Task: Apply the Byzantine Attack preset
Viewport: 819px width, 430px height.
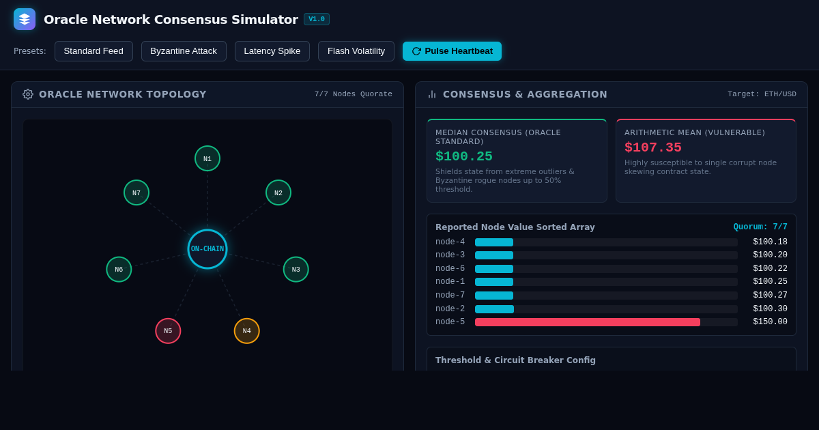Action: coord(184,51)
